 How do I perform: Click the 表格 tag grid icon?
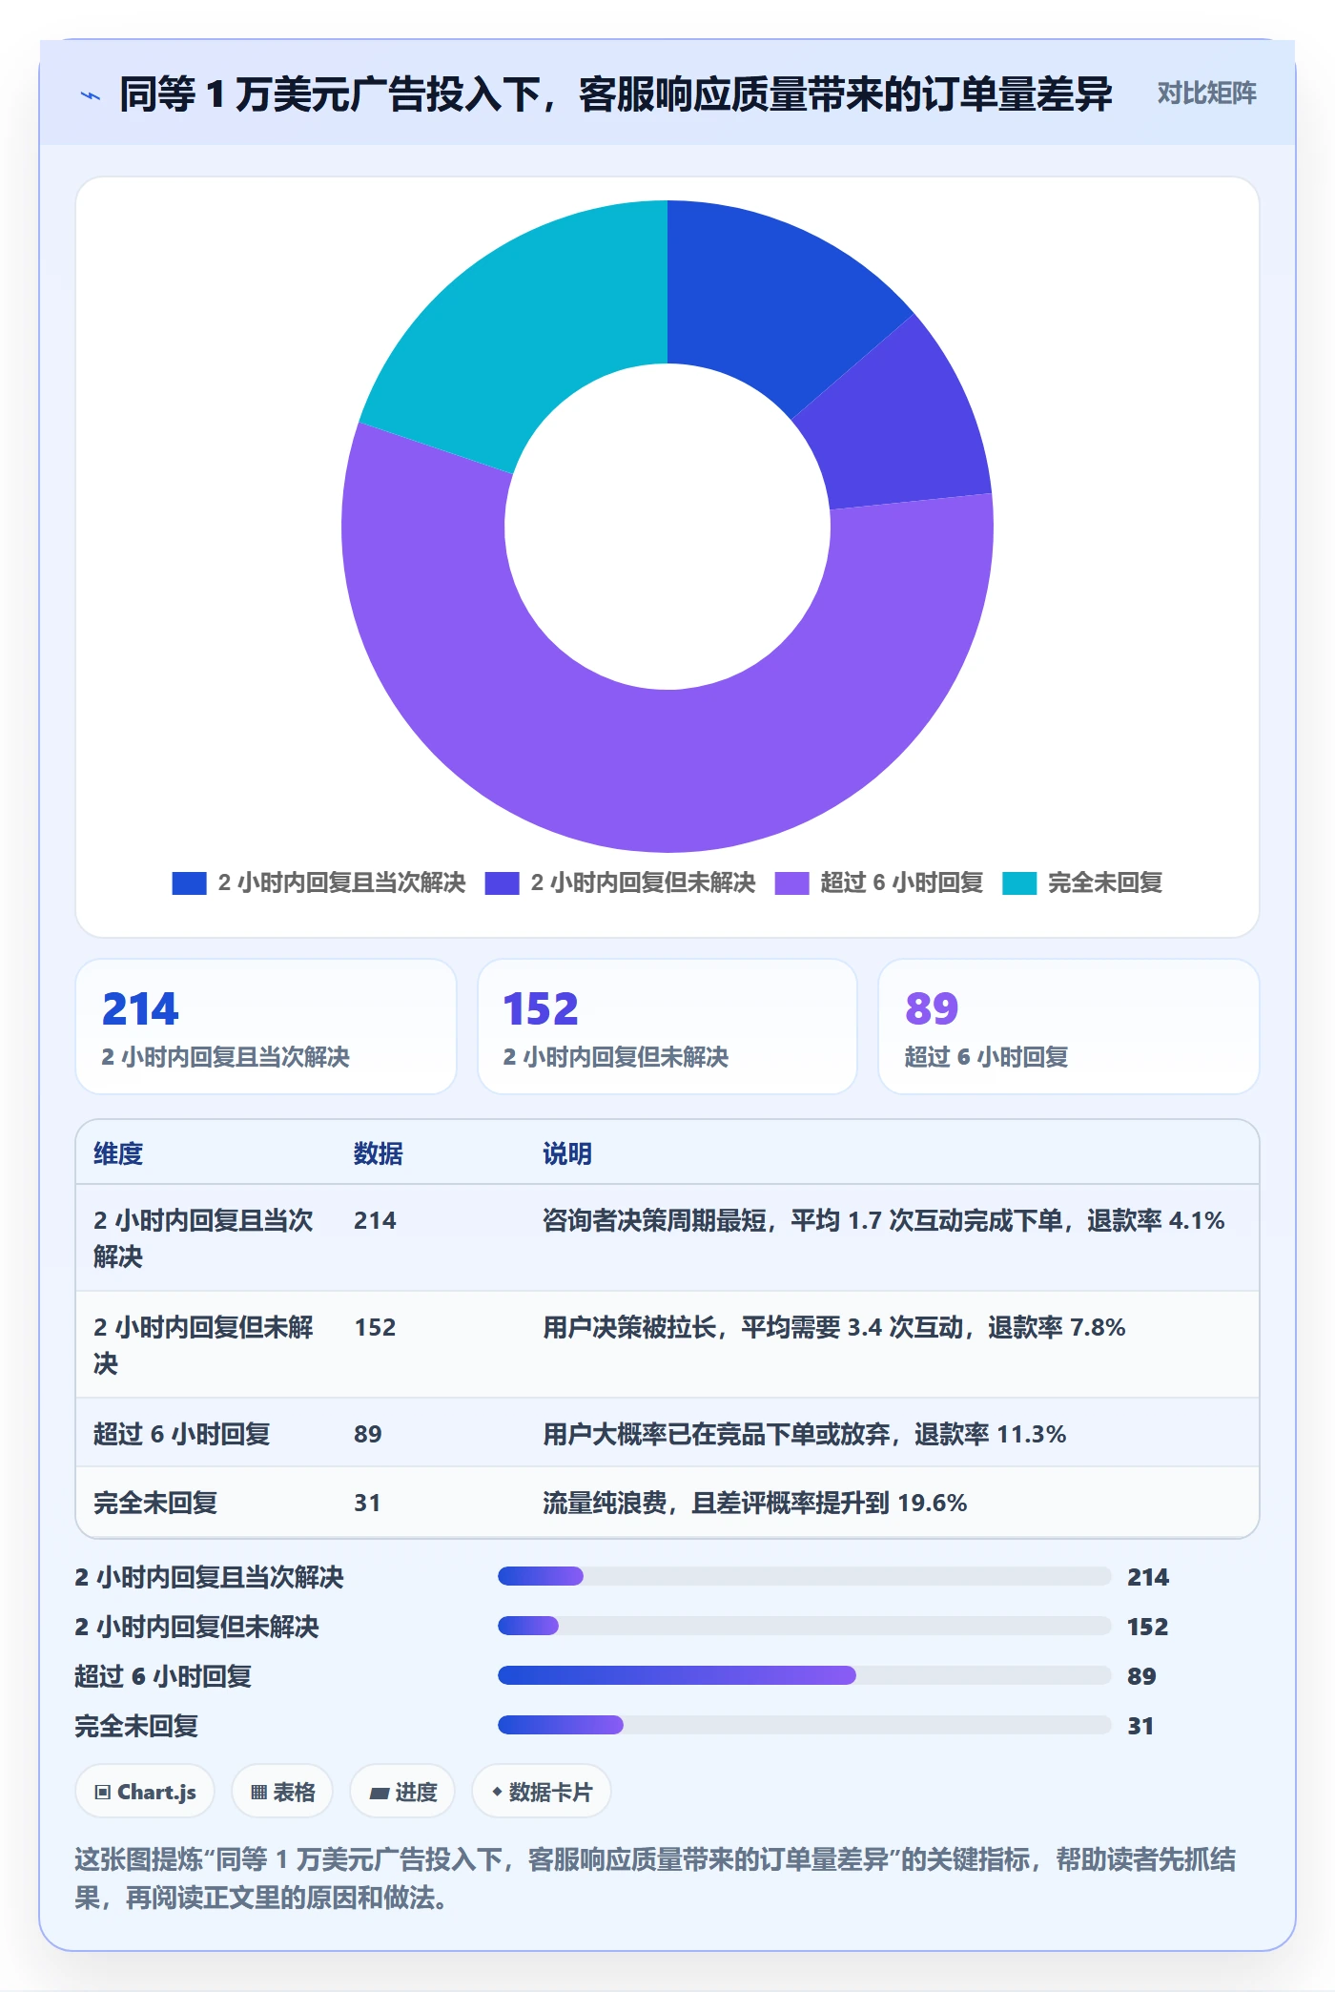click(x=258, y=1793)
